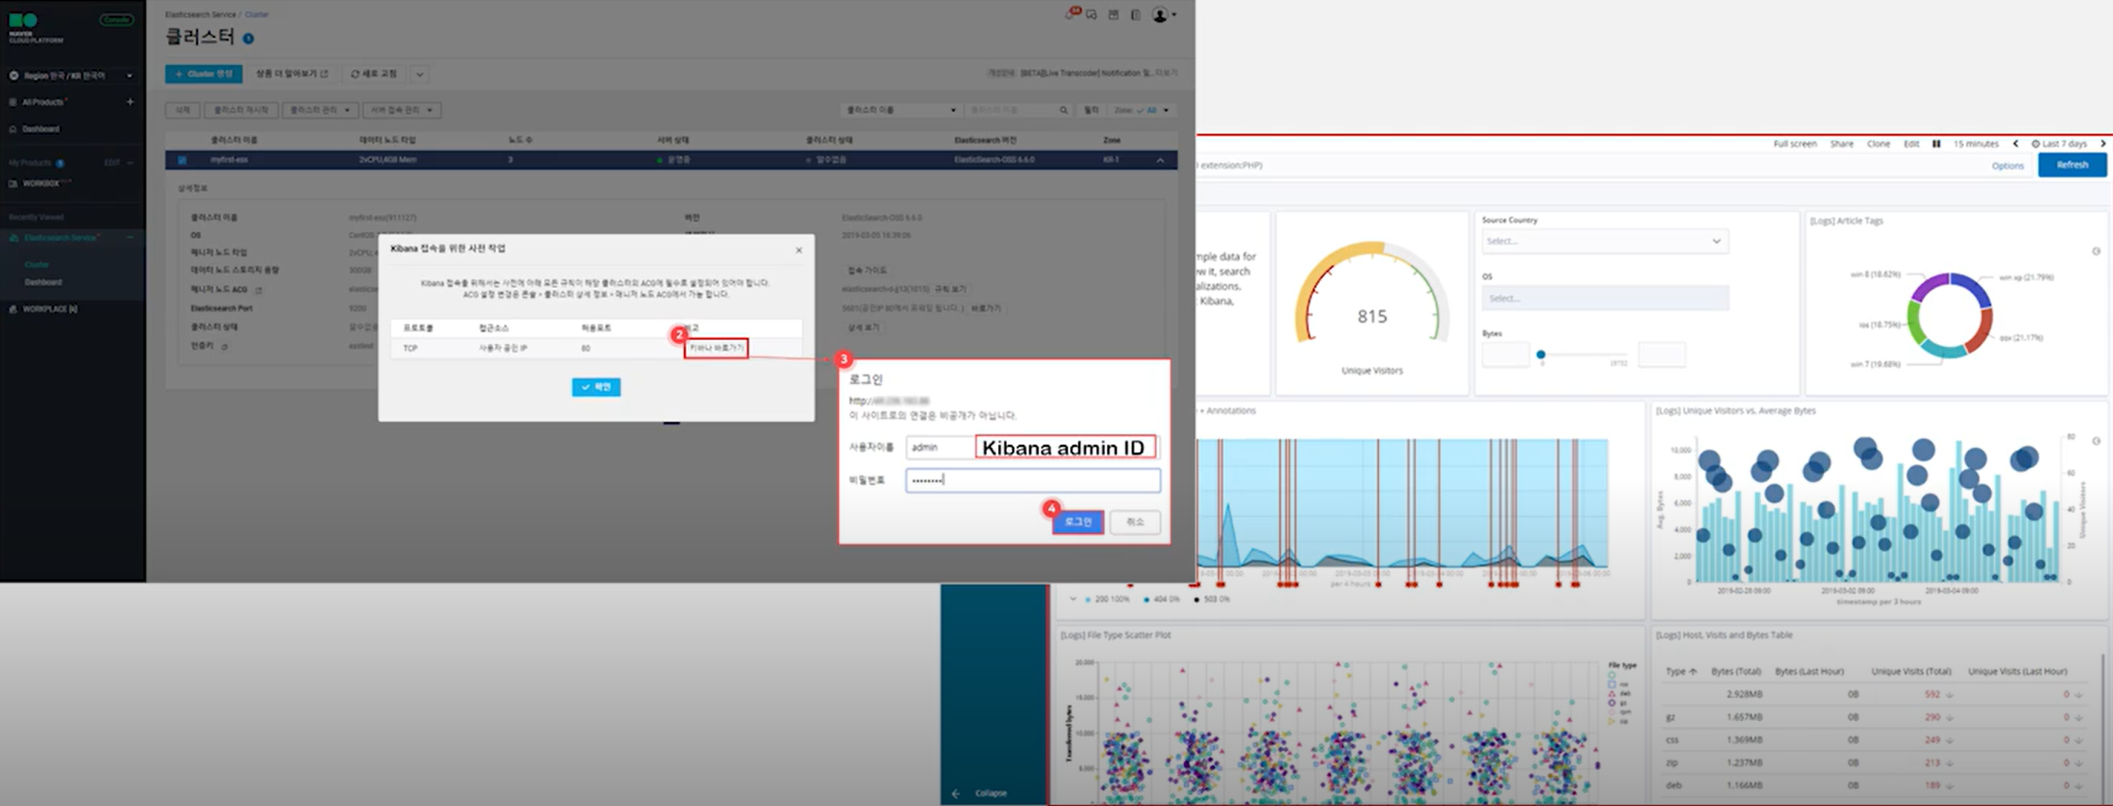Click the blue Refresh button in Kibana
Screen dimensions: 2113x806
click(x=2072, y=165)
